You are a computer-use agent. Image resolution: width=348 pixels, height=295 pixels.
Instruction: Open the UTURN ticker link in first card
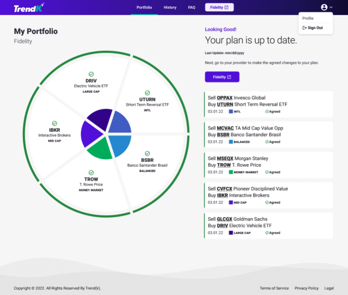coord(224,104)
